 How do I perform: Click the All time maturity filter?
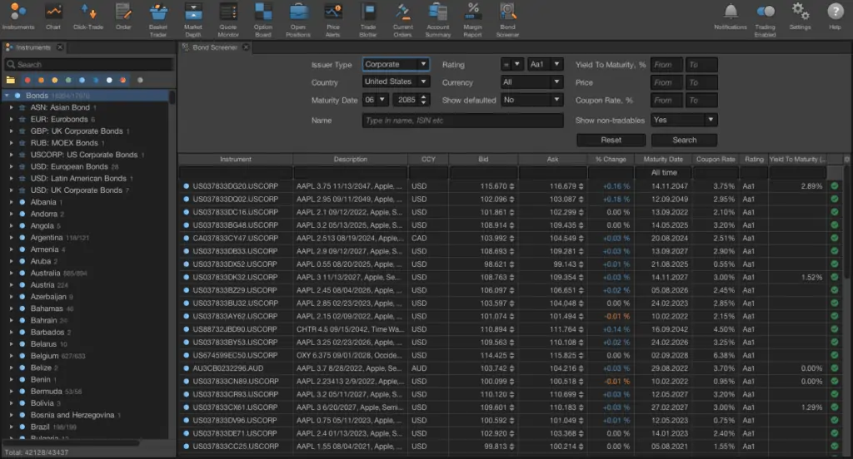pos(663,173)
